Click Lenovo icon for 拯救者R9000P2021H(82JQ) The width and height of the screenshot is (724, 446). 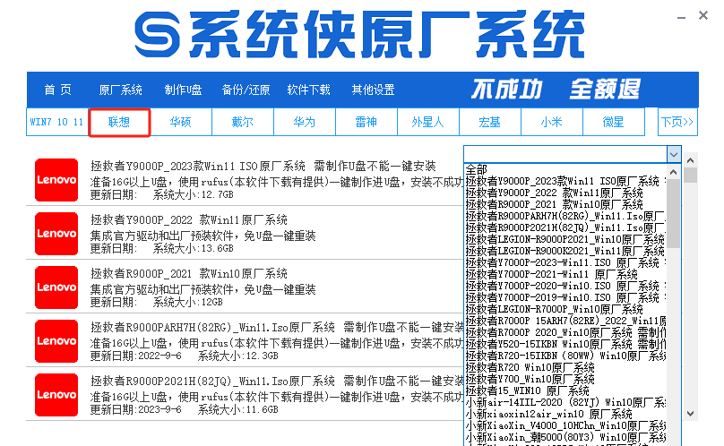pyautogui.click(x=56, y=395)
